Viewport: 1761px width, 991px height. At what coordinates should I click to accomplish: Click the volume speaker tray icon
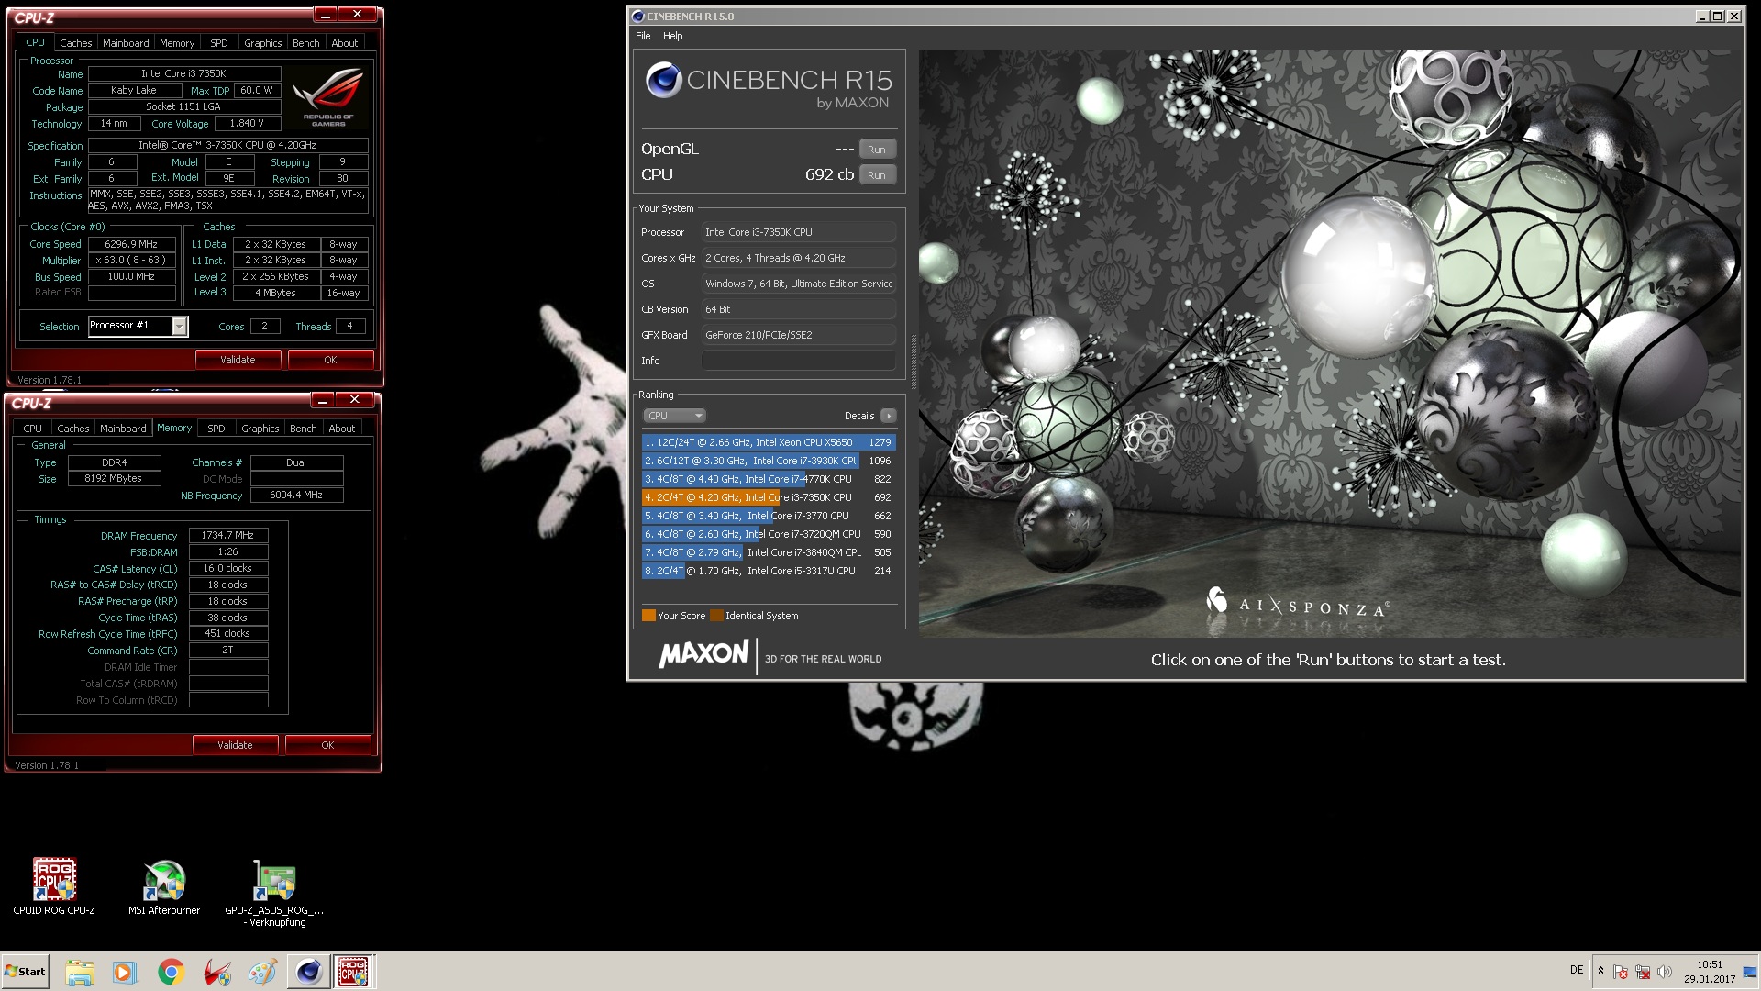(1665, 972)
